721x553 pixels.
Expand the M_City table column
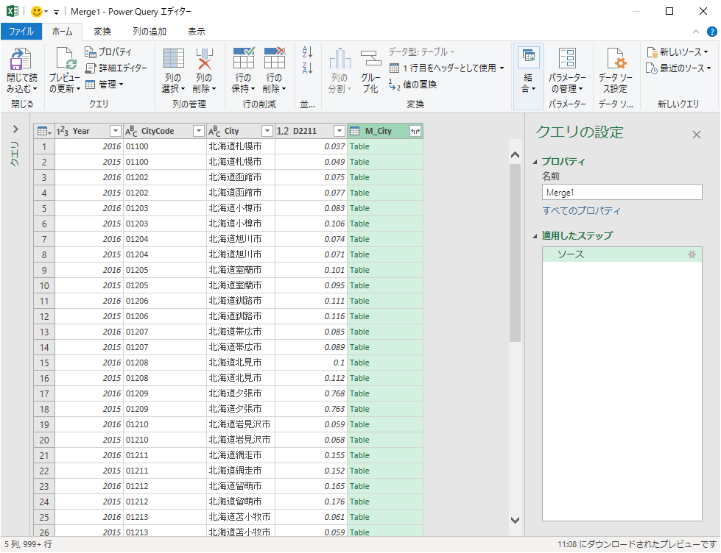point(415,131)
